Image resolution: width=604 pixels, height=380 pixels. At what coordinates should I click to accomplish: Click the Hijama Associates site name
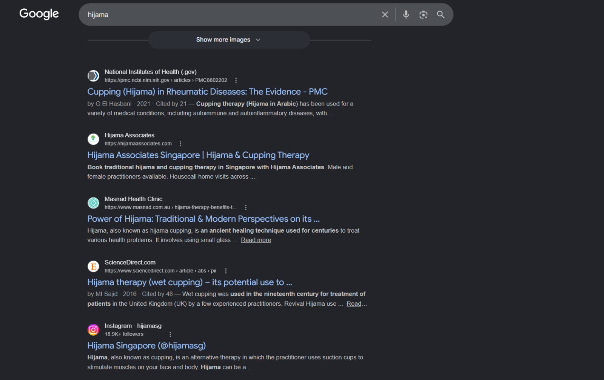[x=129, y=135]
